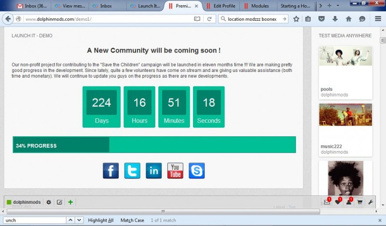Reload the page with refresh icon
Image resolution: width=386 pixels, height=226 pixels.
point(209,19)
